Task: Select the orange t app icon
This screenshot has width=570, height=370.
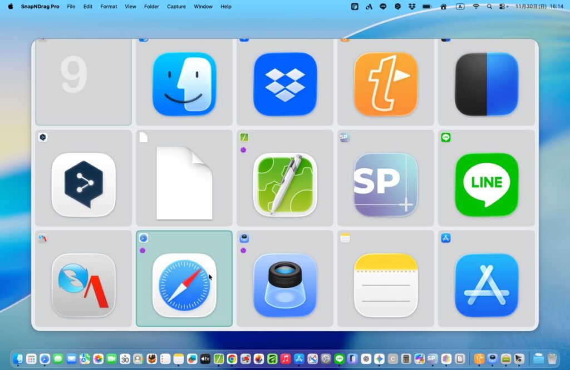Action: coord(386,84)
